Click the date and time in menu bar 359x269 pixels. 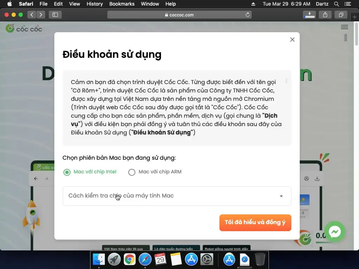click(x=286, y=4)
